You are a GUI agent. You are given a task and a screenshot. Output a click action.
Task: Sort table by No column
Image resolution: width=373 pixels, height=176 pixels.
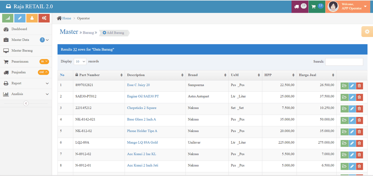65,75
